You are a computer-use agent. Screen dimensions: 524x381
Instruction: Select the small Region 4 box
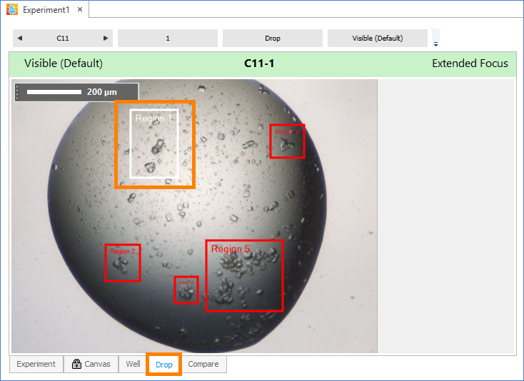[186, 290]
